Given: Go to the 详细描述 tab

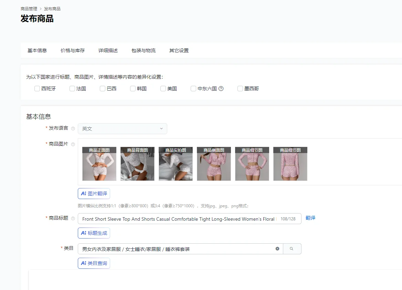Looking at the screenshot, I should 108,51.
